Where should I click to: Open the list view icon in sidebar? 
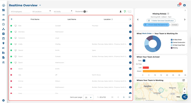pos(3,15)
